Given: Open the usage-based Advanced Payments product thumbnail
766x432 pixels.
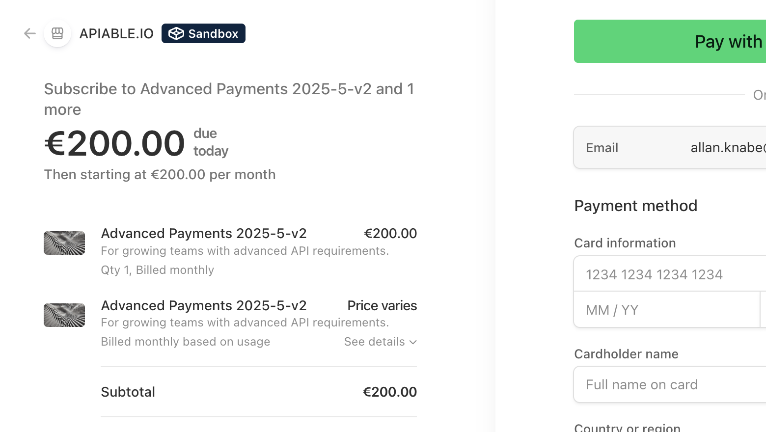Looking at the screenshot, I should (64, 315).
